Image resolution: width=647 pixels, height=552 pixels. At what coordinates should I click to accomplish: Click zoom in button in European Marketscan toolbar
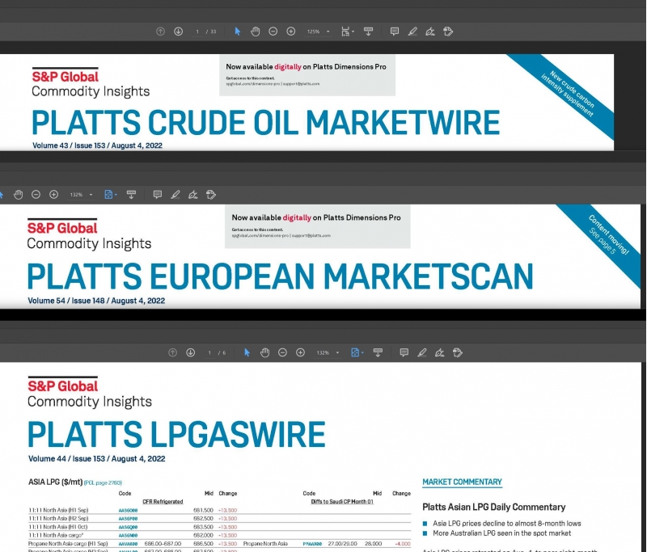53,195
